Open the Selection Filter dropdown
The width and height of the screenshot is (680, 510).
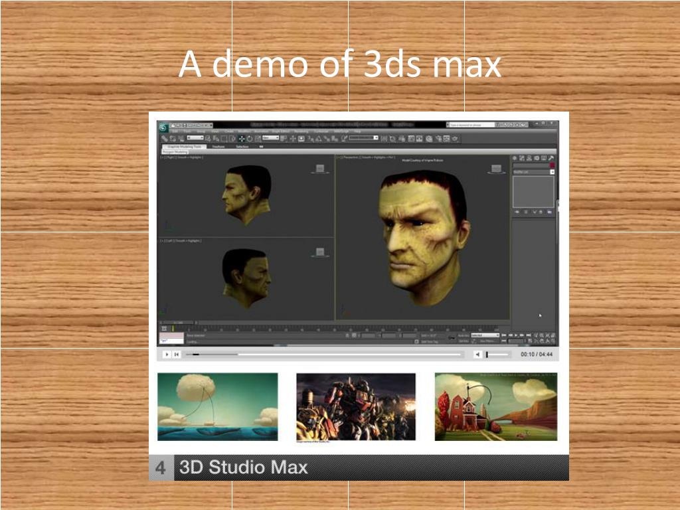click(x=195, y=138)
